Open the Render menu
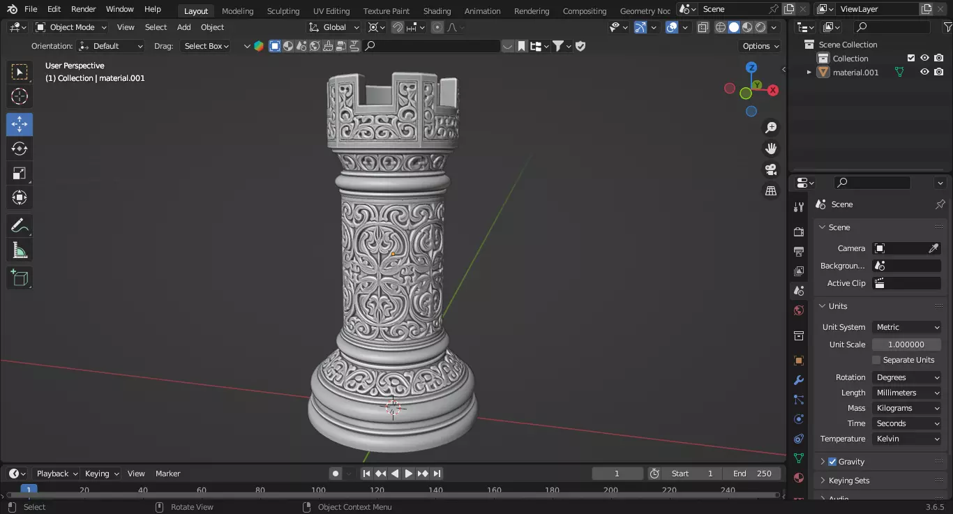 84,9
